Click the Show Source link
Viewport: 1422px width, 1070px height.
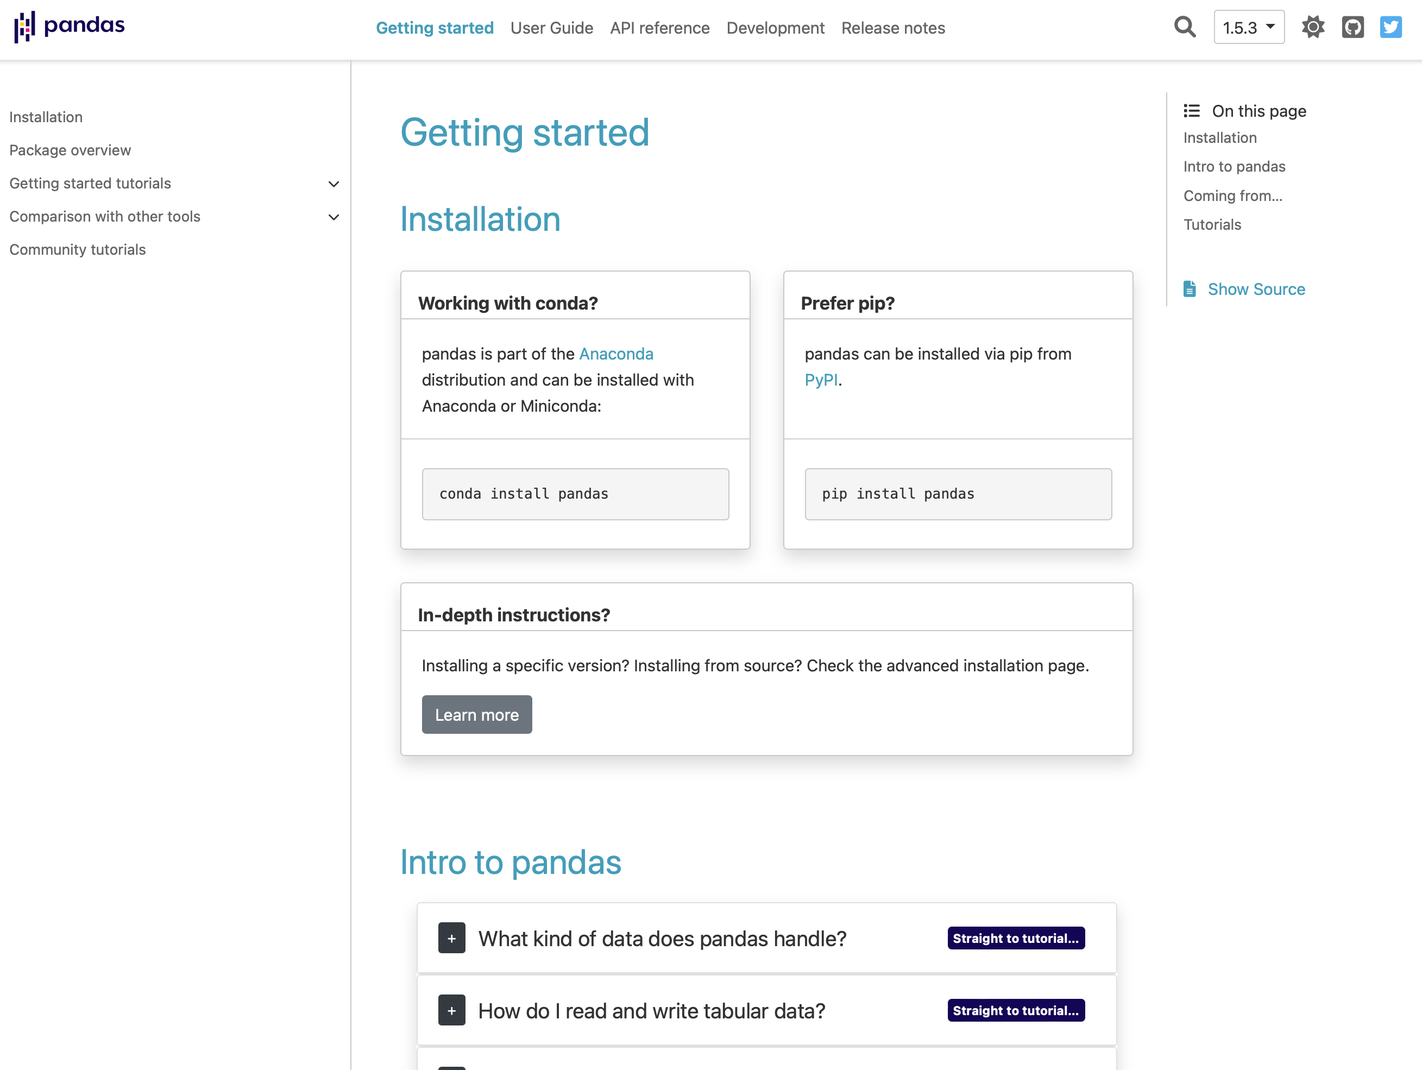1256,289
